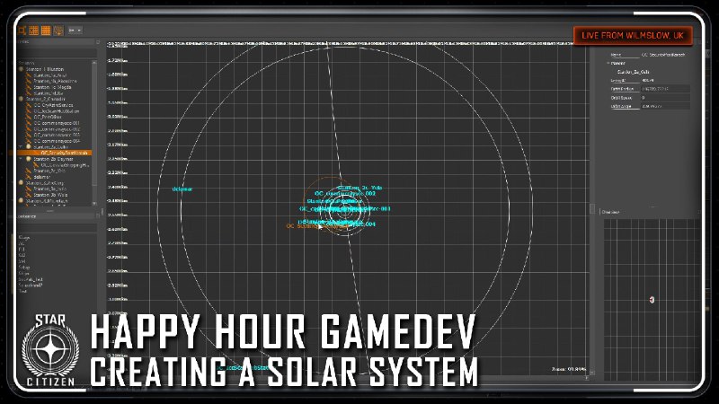
Task: Click the OC_commsarrayacc-002 label on the map
Action: click(345, 194)
